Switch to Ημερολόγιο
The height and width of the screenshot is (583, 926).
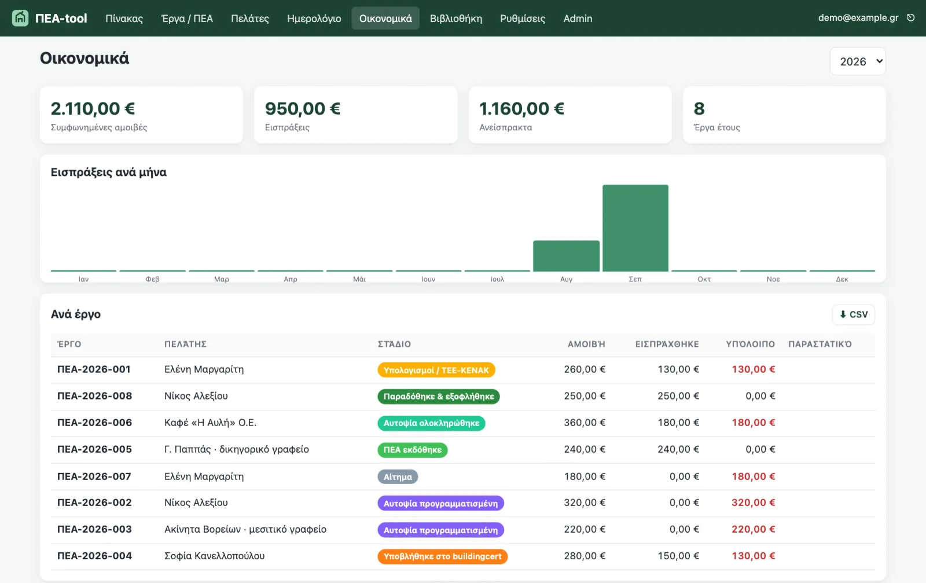pyautogui.click(x=314, y=19)
